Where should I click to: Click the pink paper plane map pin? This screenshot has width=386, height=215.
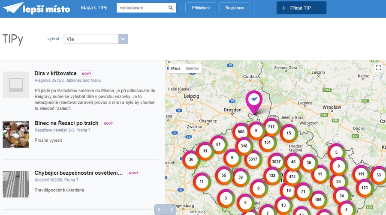click(x=254, y=102)
